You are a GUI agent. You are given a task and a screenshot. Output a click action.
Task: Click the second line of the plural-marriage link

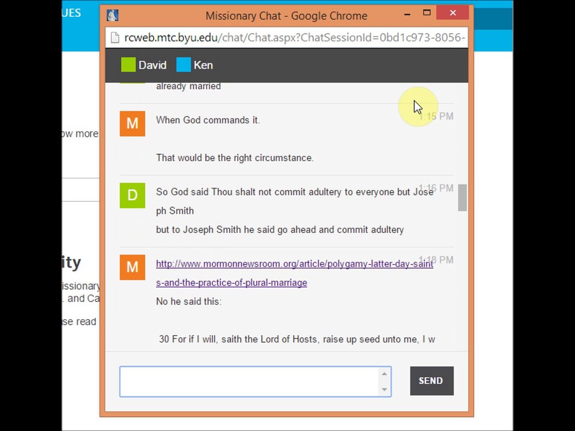(231, 283)
